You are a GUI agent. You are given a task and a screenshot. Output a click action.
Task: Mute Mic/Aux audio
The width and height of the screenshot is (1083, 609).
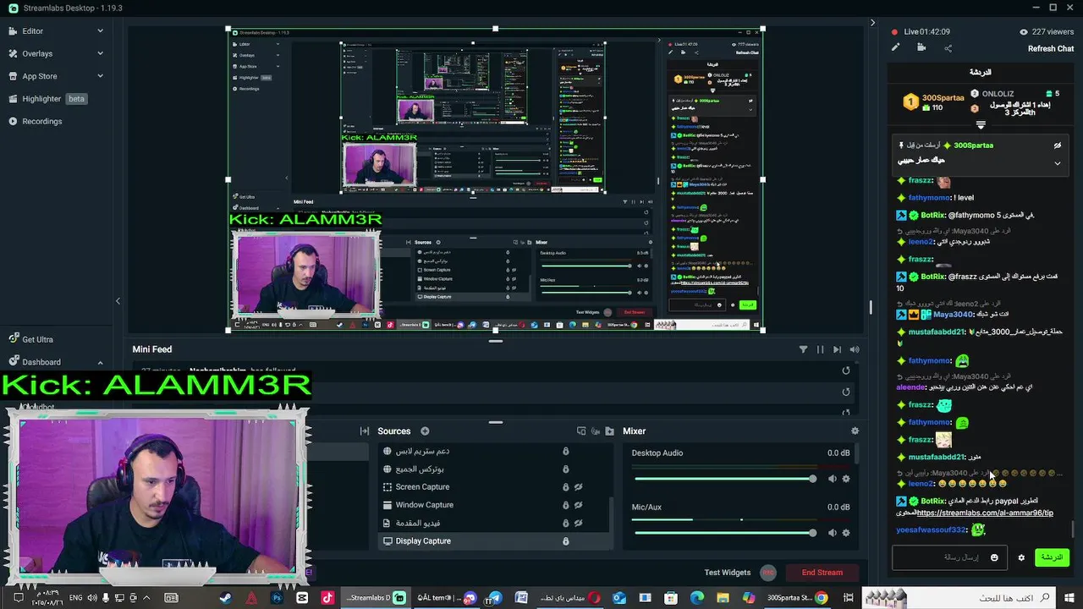pos(832,533)
